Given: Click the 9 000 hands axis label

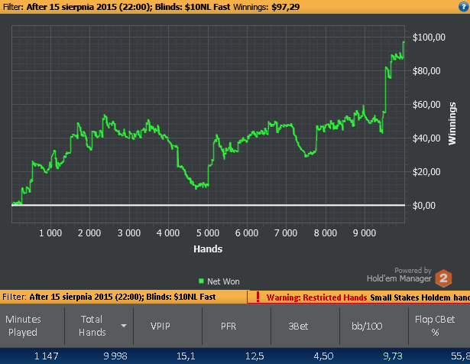Looking at the screenshot, I should pyautogui.click(x=365, y=233).
